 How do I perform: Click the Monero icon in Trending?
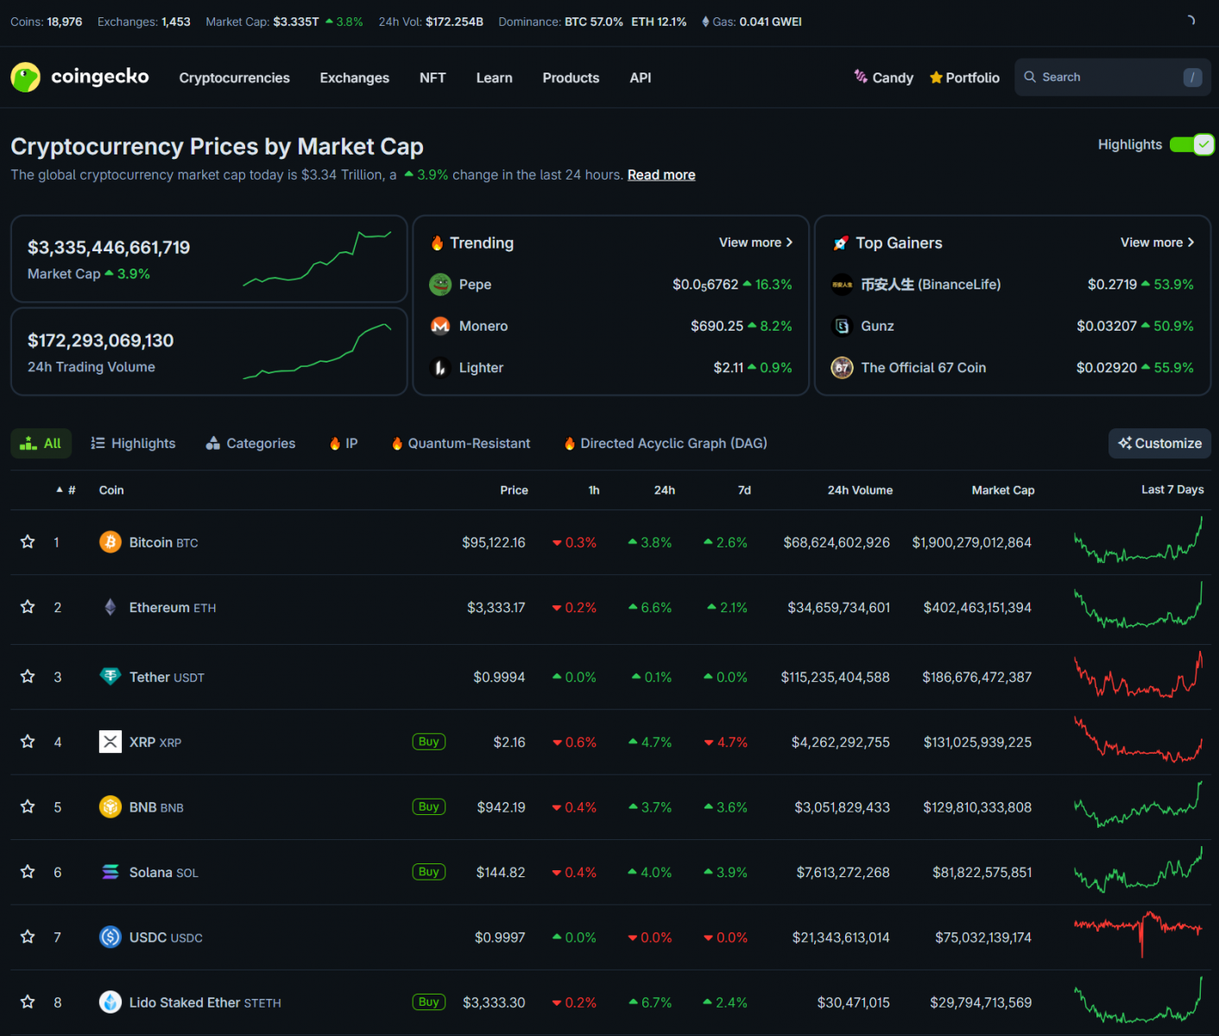(440, 325)
